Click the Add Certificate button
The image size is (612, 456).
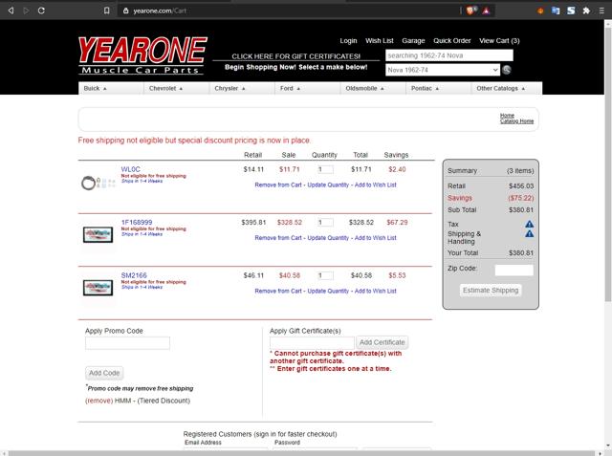[382, 342]
